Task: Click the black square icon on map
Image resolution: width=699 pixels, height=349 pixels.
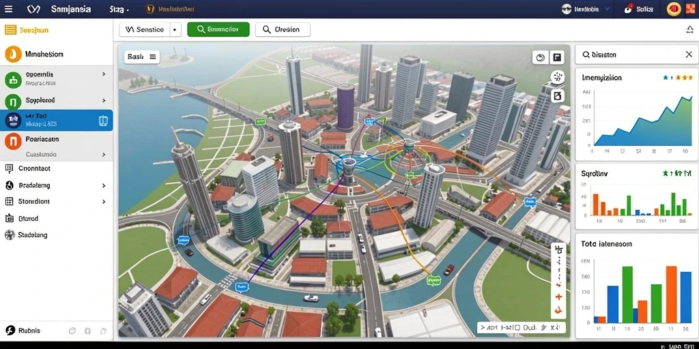Action: (557, 57)
